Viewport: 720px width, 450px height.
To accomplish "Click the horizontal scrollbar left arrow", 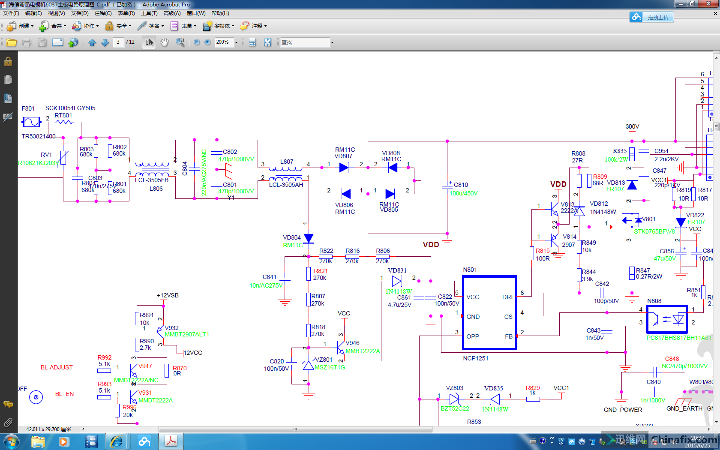I will click(x=83, y=429).
